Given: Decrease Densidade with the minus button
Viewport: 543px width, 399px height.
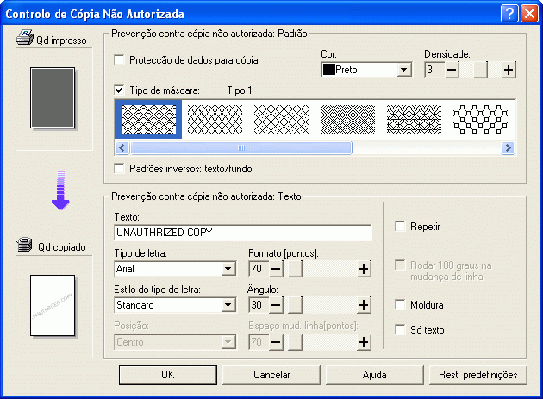Looking at the screenshot, I should point(452,70).
